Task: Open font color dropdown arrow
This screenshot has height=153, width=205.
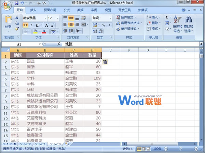Action: click(48, 31)
